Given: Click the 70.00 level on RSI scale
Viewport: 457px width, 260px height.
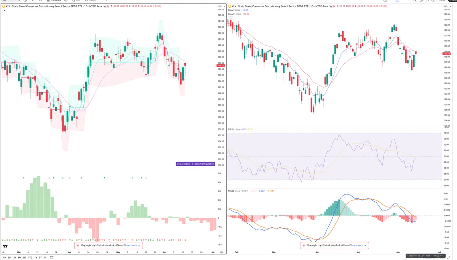Looking at the screenshot, I should [x=446, y=133].
